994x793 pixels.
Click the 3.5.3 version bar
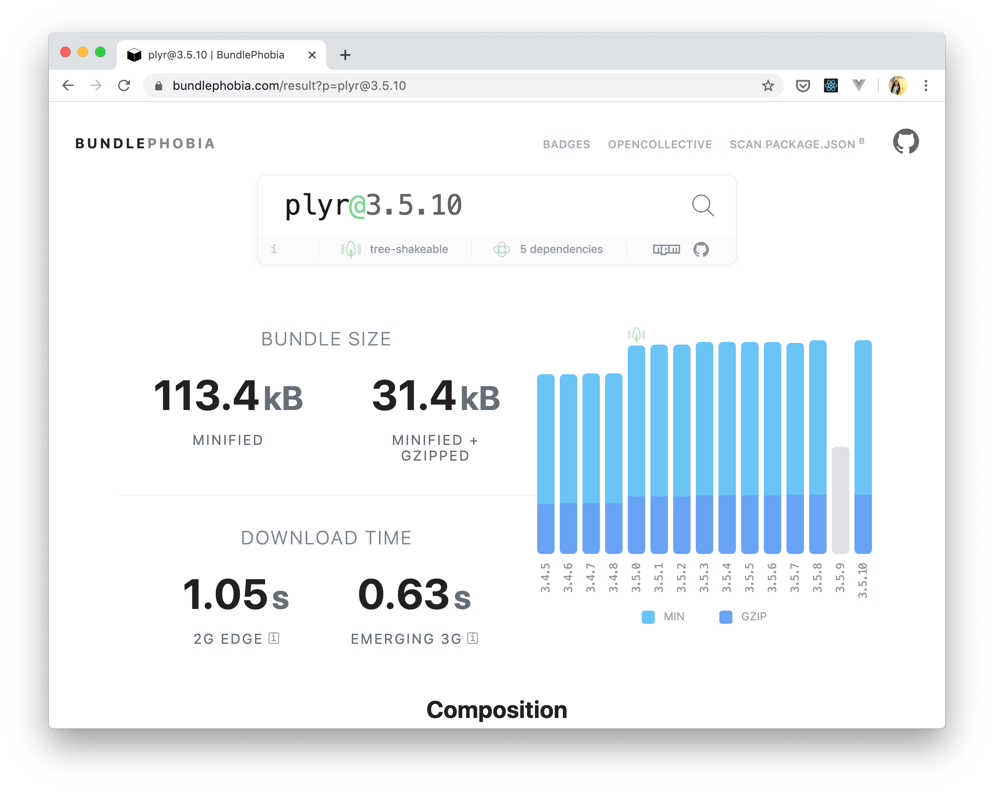pyautogui.click(x=704, y=448)
